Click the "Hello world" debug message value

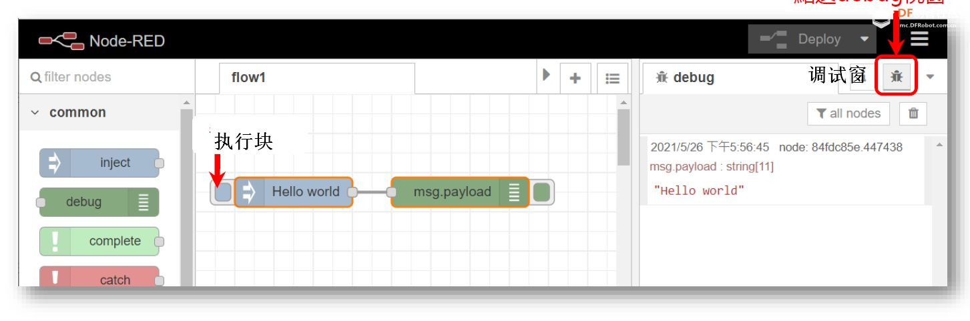coord(699,191)
